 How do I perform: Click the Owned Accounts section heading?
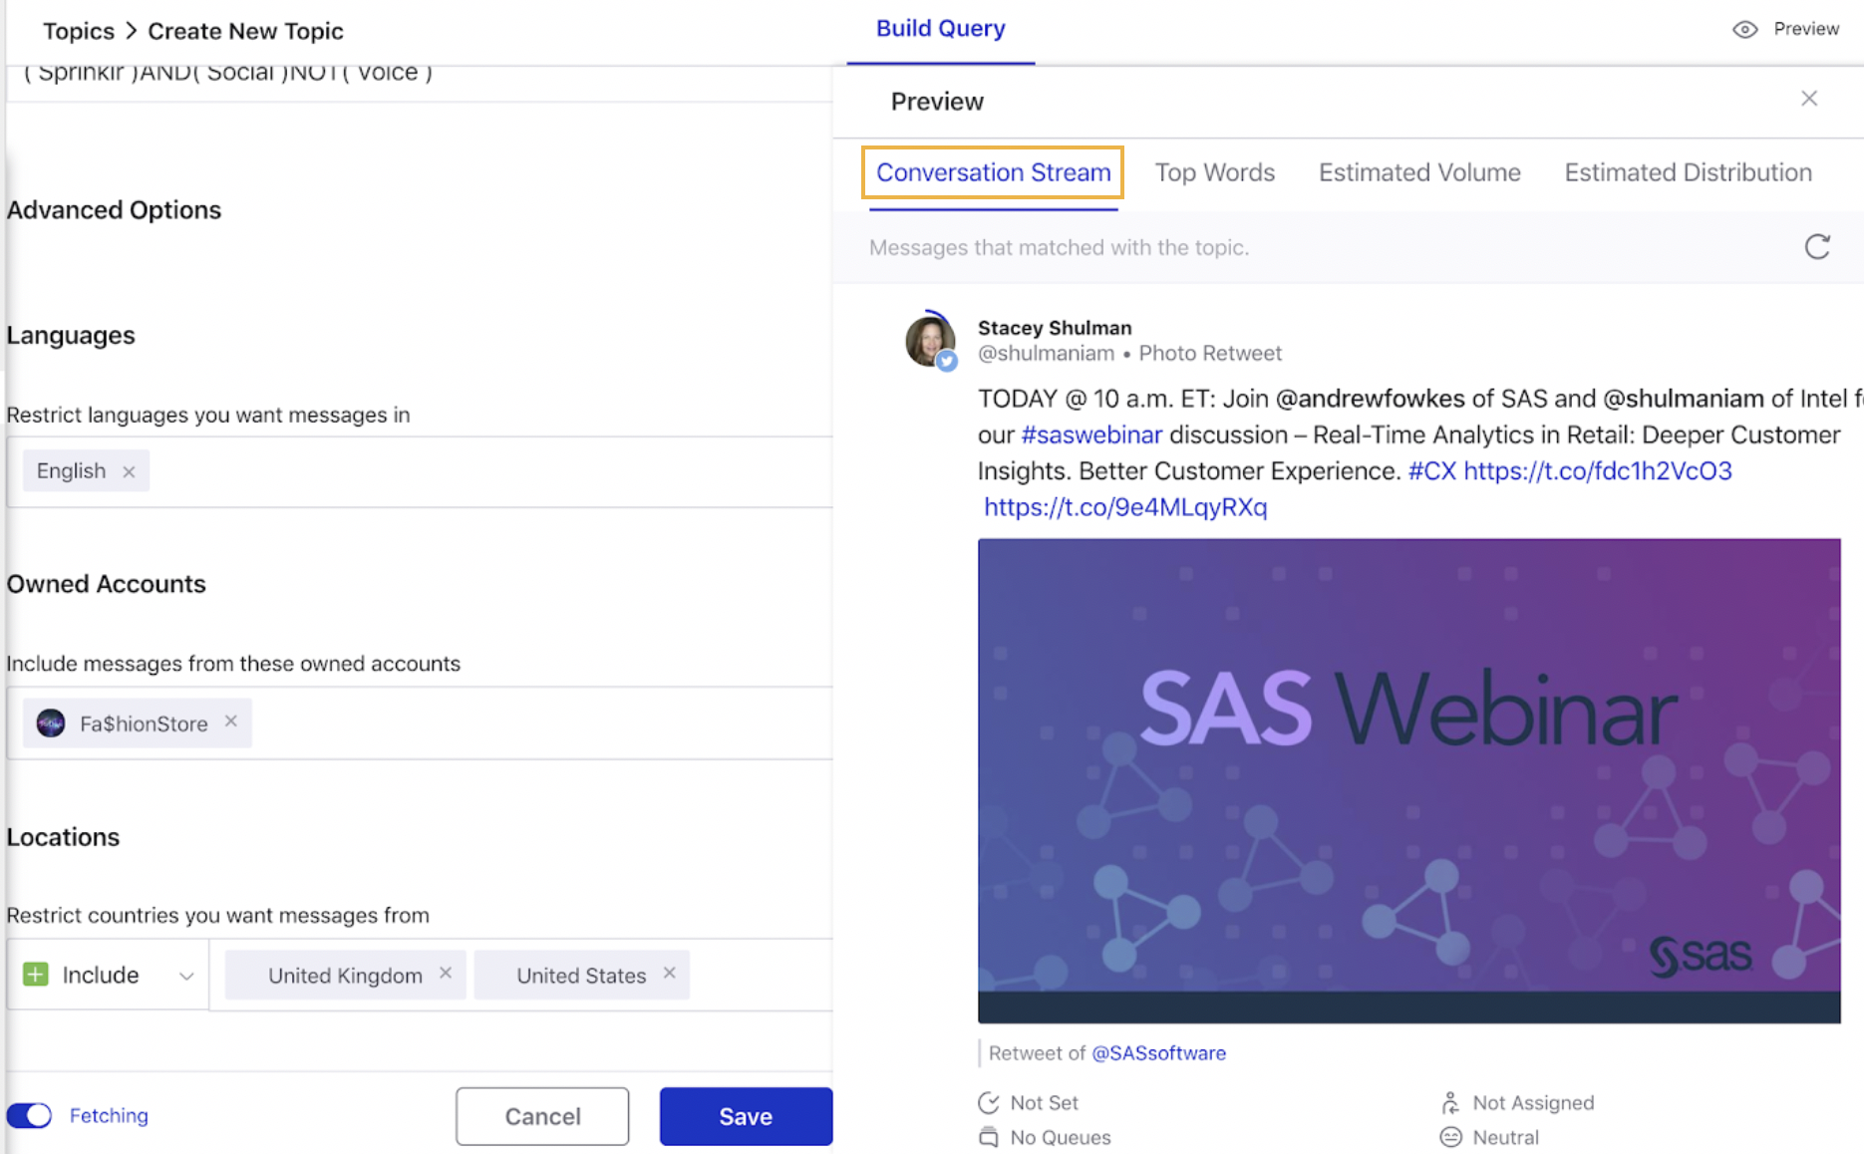[107, 584]
